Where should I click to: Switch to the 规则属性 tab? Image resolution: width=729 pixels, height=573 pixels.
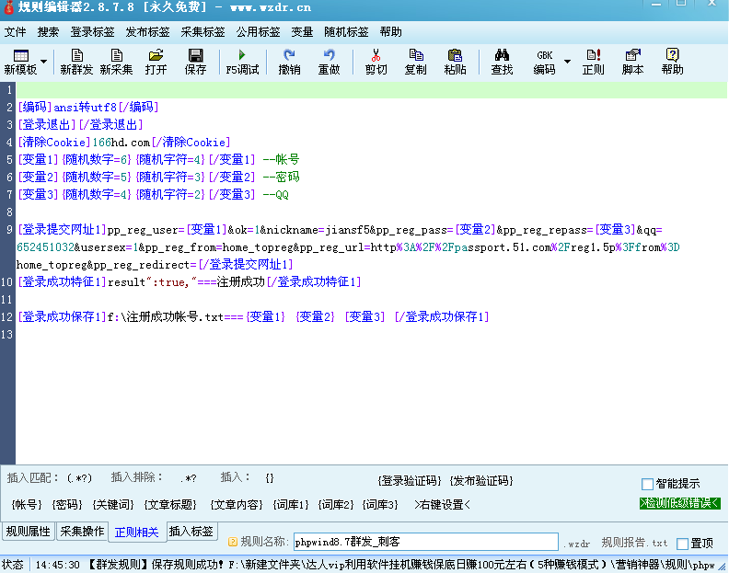click(x=28, y=532)
